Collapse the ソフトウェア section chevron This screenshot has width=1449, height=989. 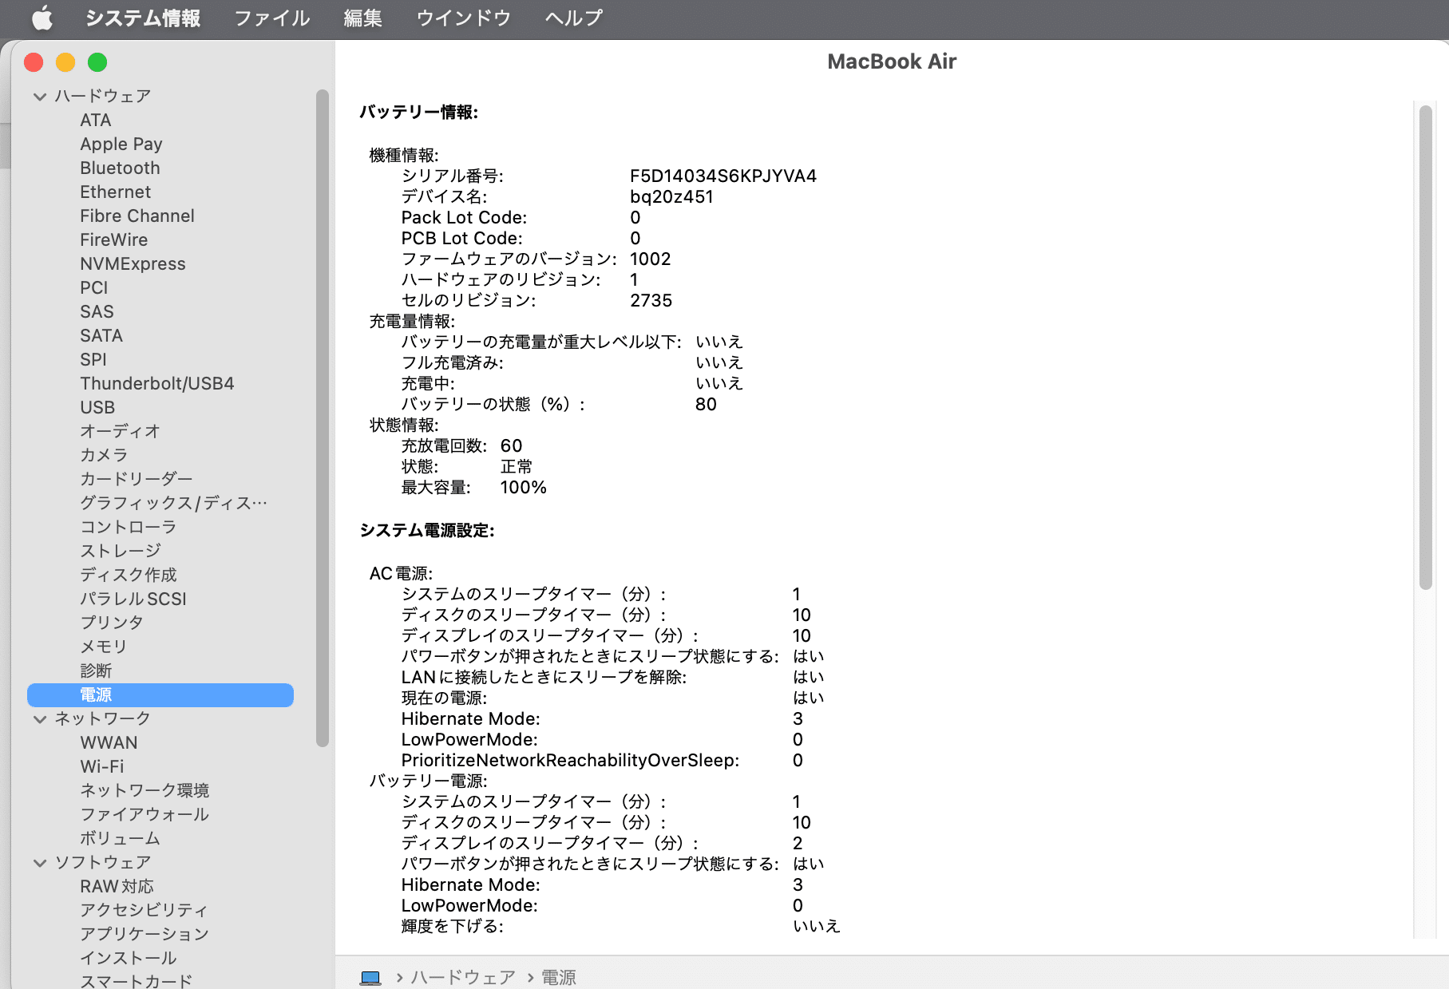pos(40,863)
